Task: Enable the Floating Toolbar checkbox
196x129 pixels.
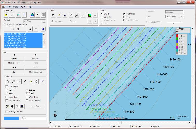Action: tap(7, 112)
